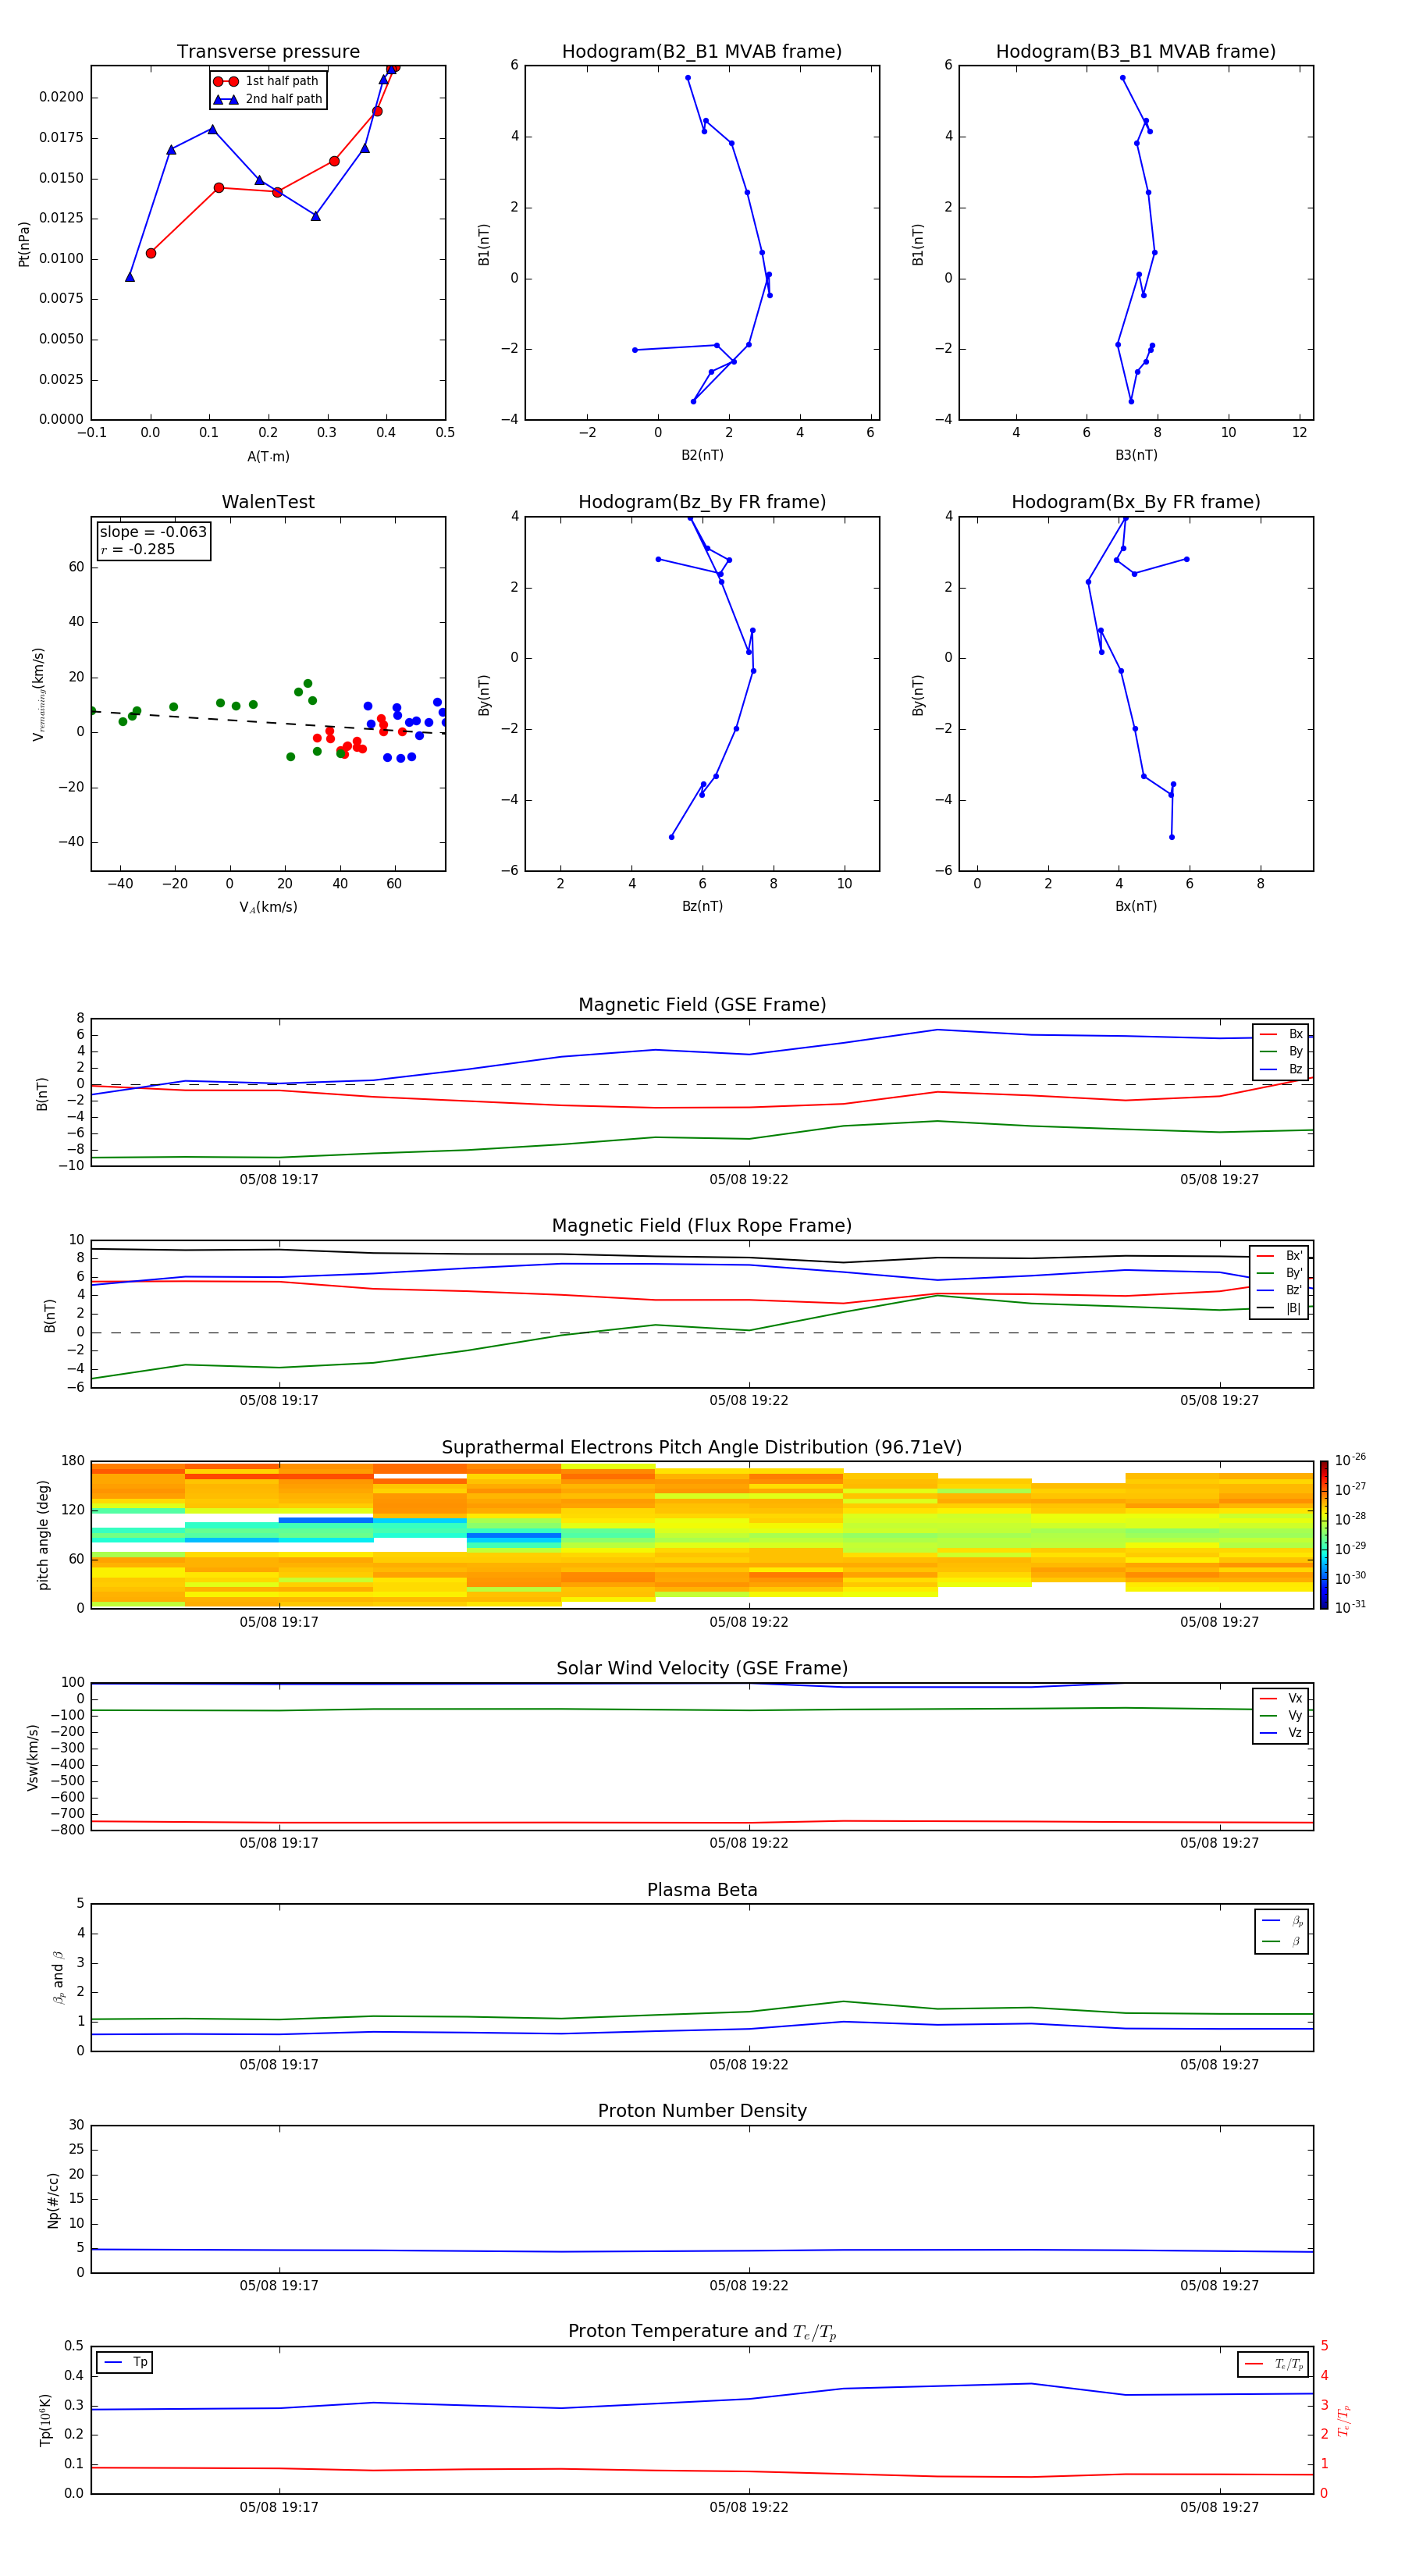Click the 'Plasma Beta' plot title
This screenshot has height=2576, width=1405.
tap(702, 1890)
